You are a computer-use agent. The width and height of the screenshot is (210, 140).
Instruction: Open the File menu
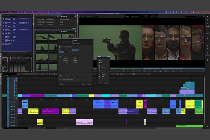[16, 12]
